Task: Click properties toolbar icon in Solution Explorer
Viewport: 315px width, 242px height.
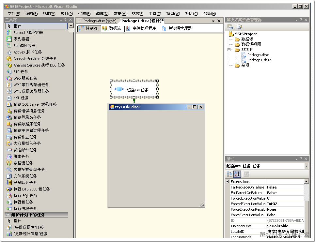Action: [230, 27]
